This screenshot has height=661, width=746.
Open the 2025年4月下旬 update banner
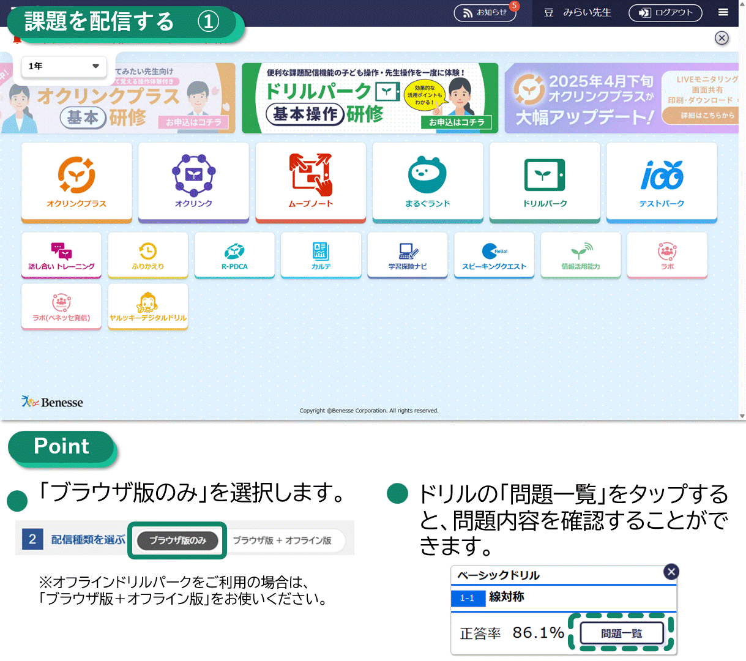(622, 98)
